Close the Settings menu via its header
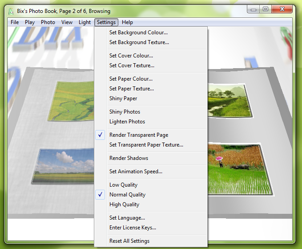Viewport: 302px width, 249px height. [106, 22]
